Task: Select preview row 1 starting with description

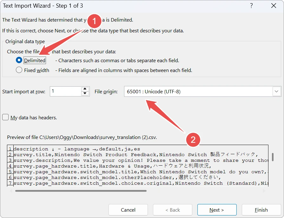Action: 76,149
